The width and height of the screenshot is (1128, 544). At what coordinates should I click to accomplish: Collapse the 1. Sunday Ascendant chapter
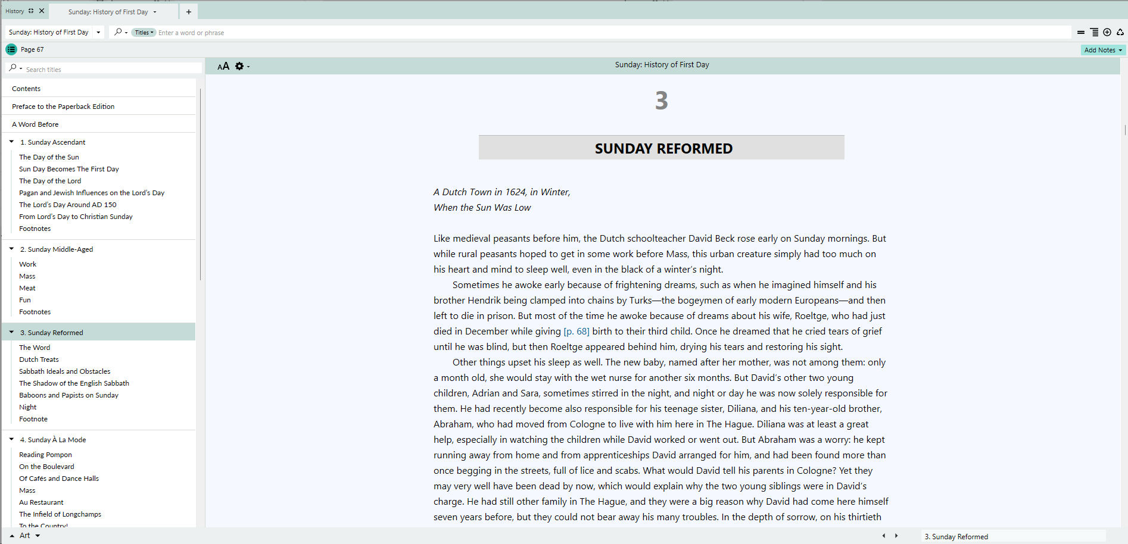click(x=11, y=142)
